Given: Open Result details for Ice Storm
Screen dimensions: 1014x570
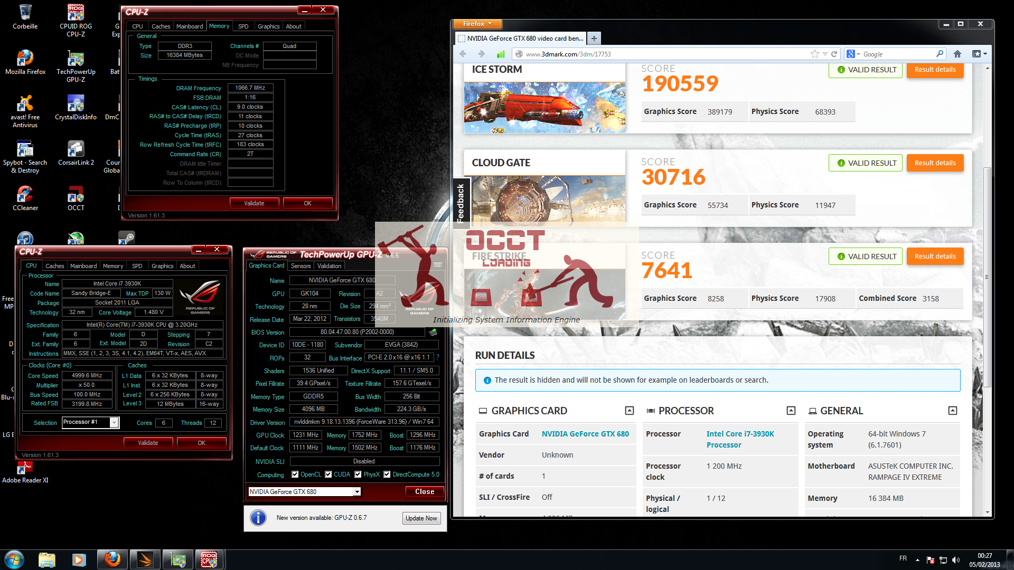Looking at the screenshot, I should pyautogui.click(x=935, y=70).
